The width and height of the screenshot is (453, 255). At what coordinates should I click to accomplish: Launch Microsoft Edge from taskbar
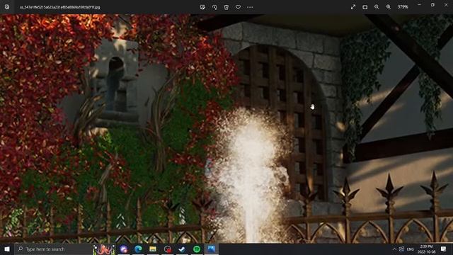click(x=138, y=249)
